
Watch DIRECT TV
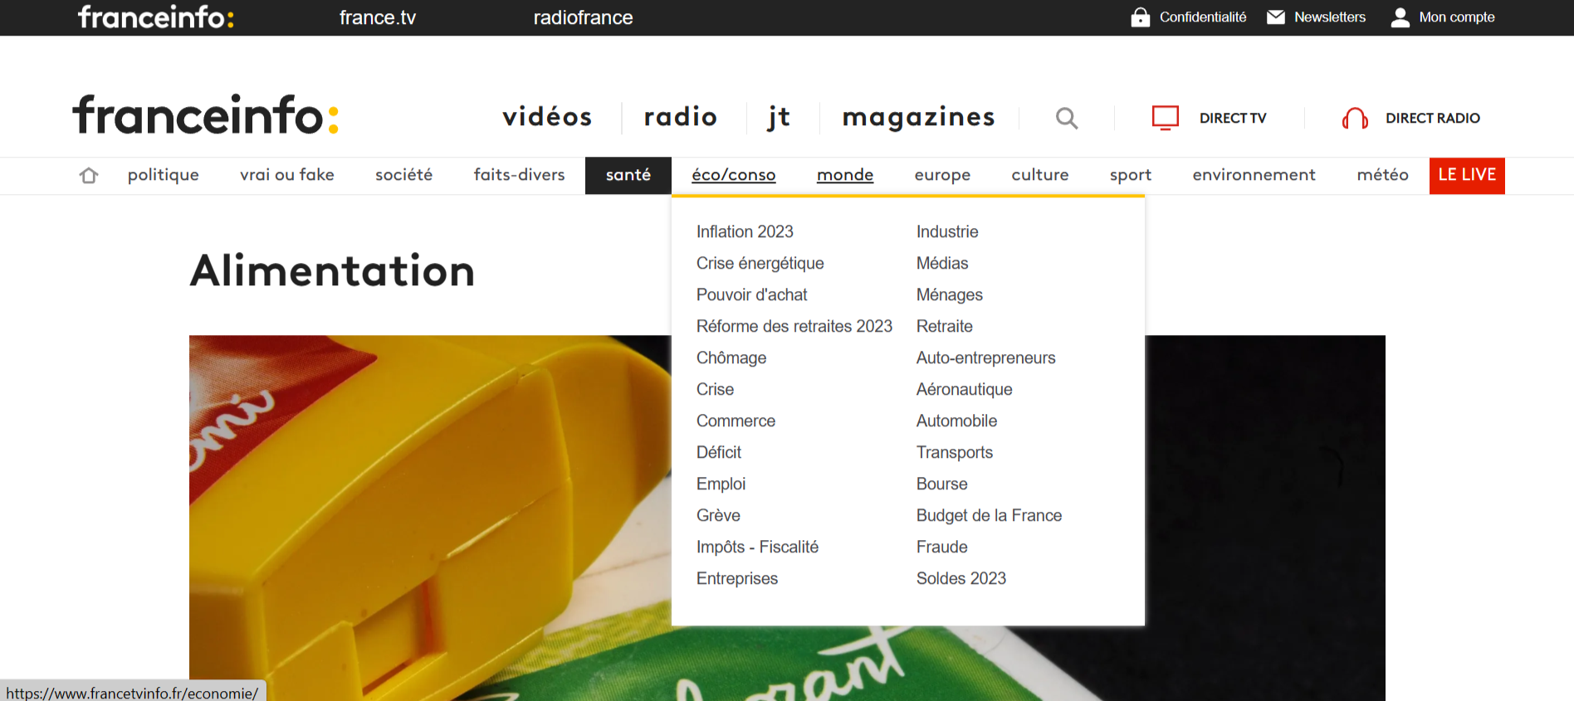click(x=1233, y=118)
